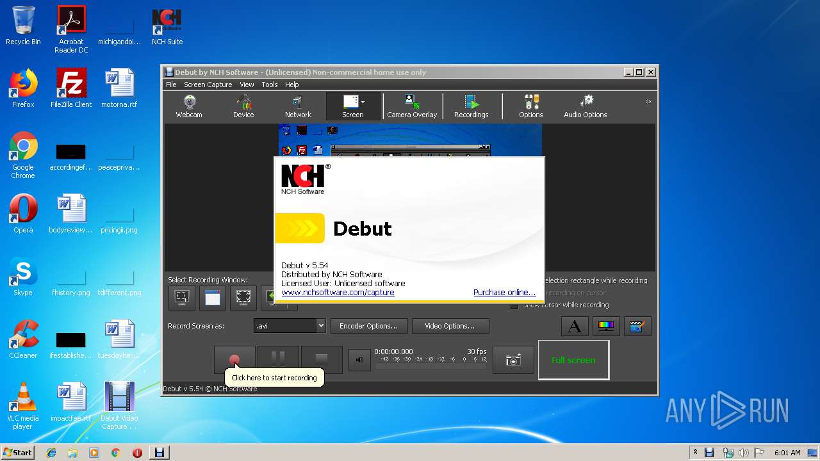Click the Full screen preview box
This screenshot has height=461, width=820.
[573, 360]
